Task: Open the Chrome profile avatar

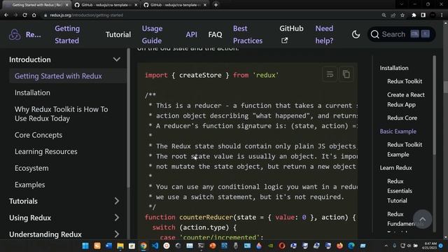Action: [x=433, y=15]
